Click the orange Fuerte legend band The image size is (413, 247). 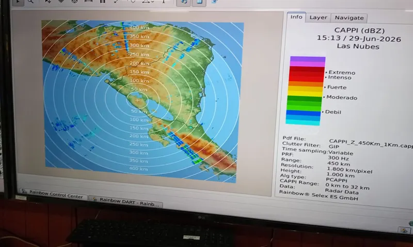pos(306,84)
